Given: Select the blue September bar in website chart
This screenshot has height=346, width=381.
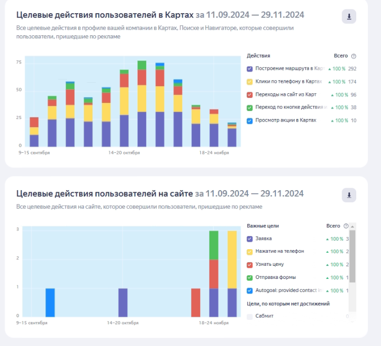Looking at the screenshot, I should point(50,303).
